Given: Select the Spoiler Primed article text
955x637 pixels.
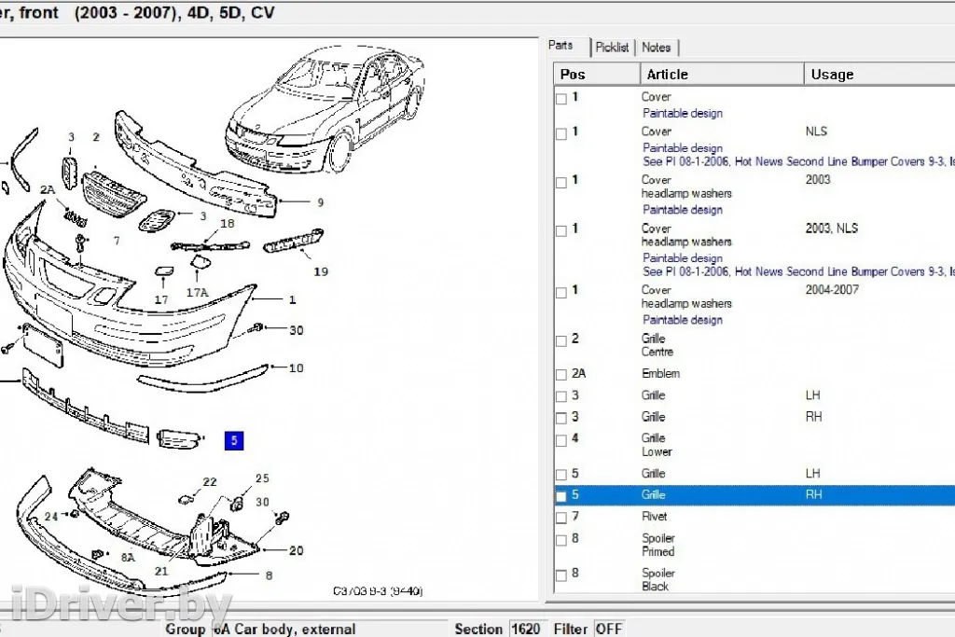Looking at the screenshot, I should pyautogui.click(x=658, y=545).
